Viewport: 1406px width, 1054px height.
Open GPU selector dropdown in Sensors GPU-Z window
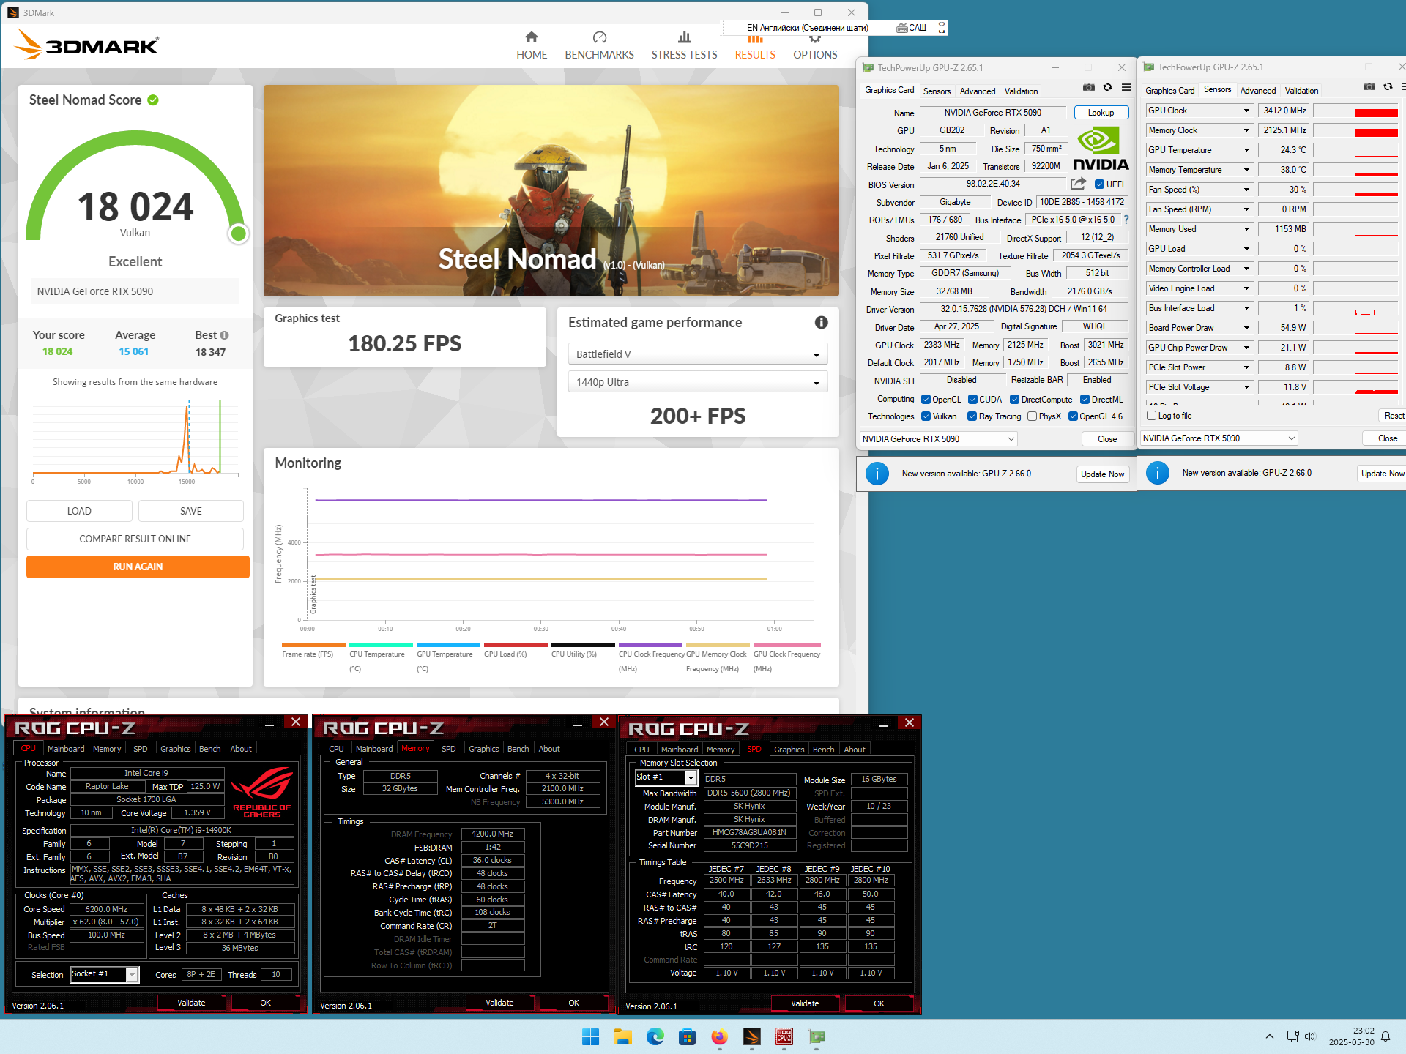click(x=1219, y=438)
